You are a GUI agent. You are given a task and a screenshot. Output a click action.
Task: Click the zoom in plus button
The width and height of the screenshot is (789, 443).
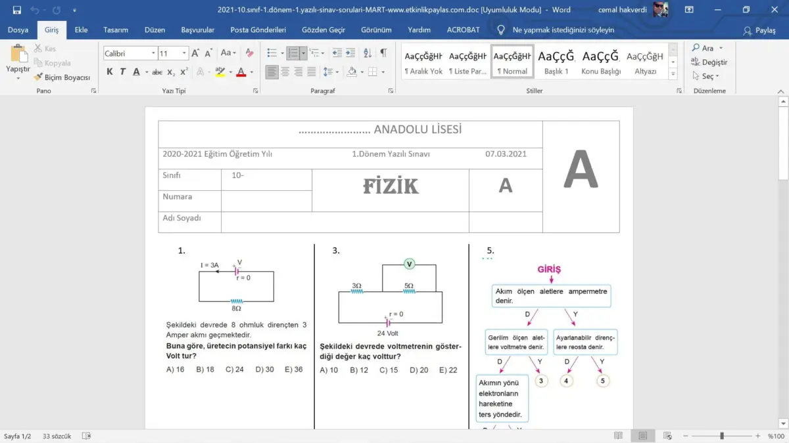[759, 436]
